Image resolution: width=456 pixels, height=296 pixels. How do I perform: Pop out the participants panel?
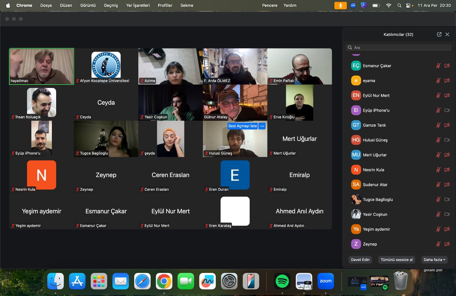(x=439, y=34)
